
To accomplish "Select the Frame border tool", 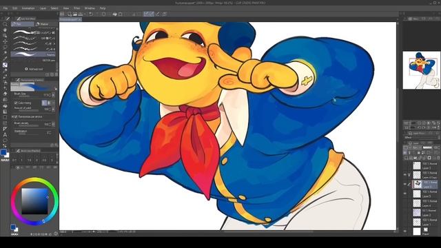I will [x=5, y=123].
